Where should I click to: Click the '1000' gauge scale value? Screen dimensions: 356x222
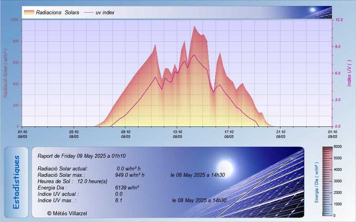click(338, 204)
